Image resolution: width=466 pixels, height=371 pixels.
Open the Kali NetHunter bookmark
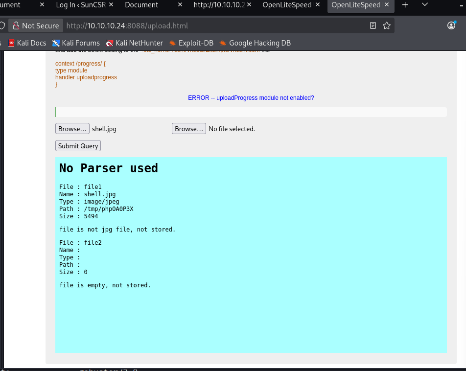(134, 43)
